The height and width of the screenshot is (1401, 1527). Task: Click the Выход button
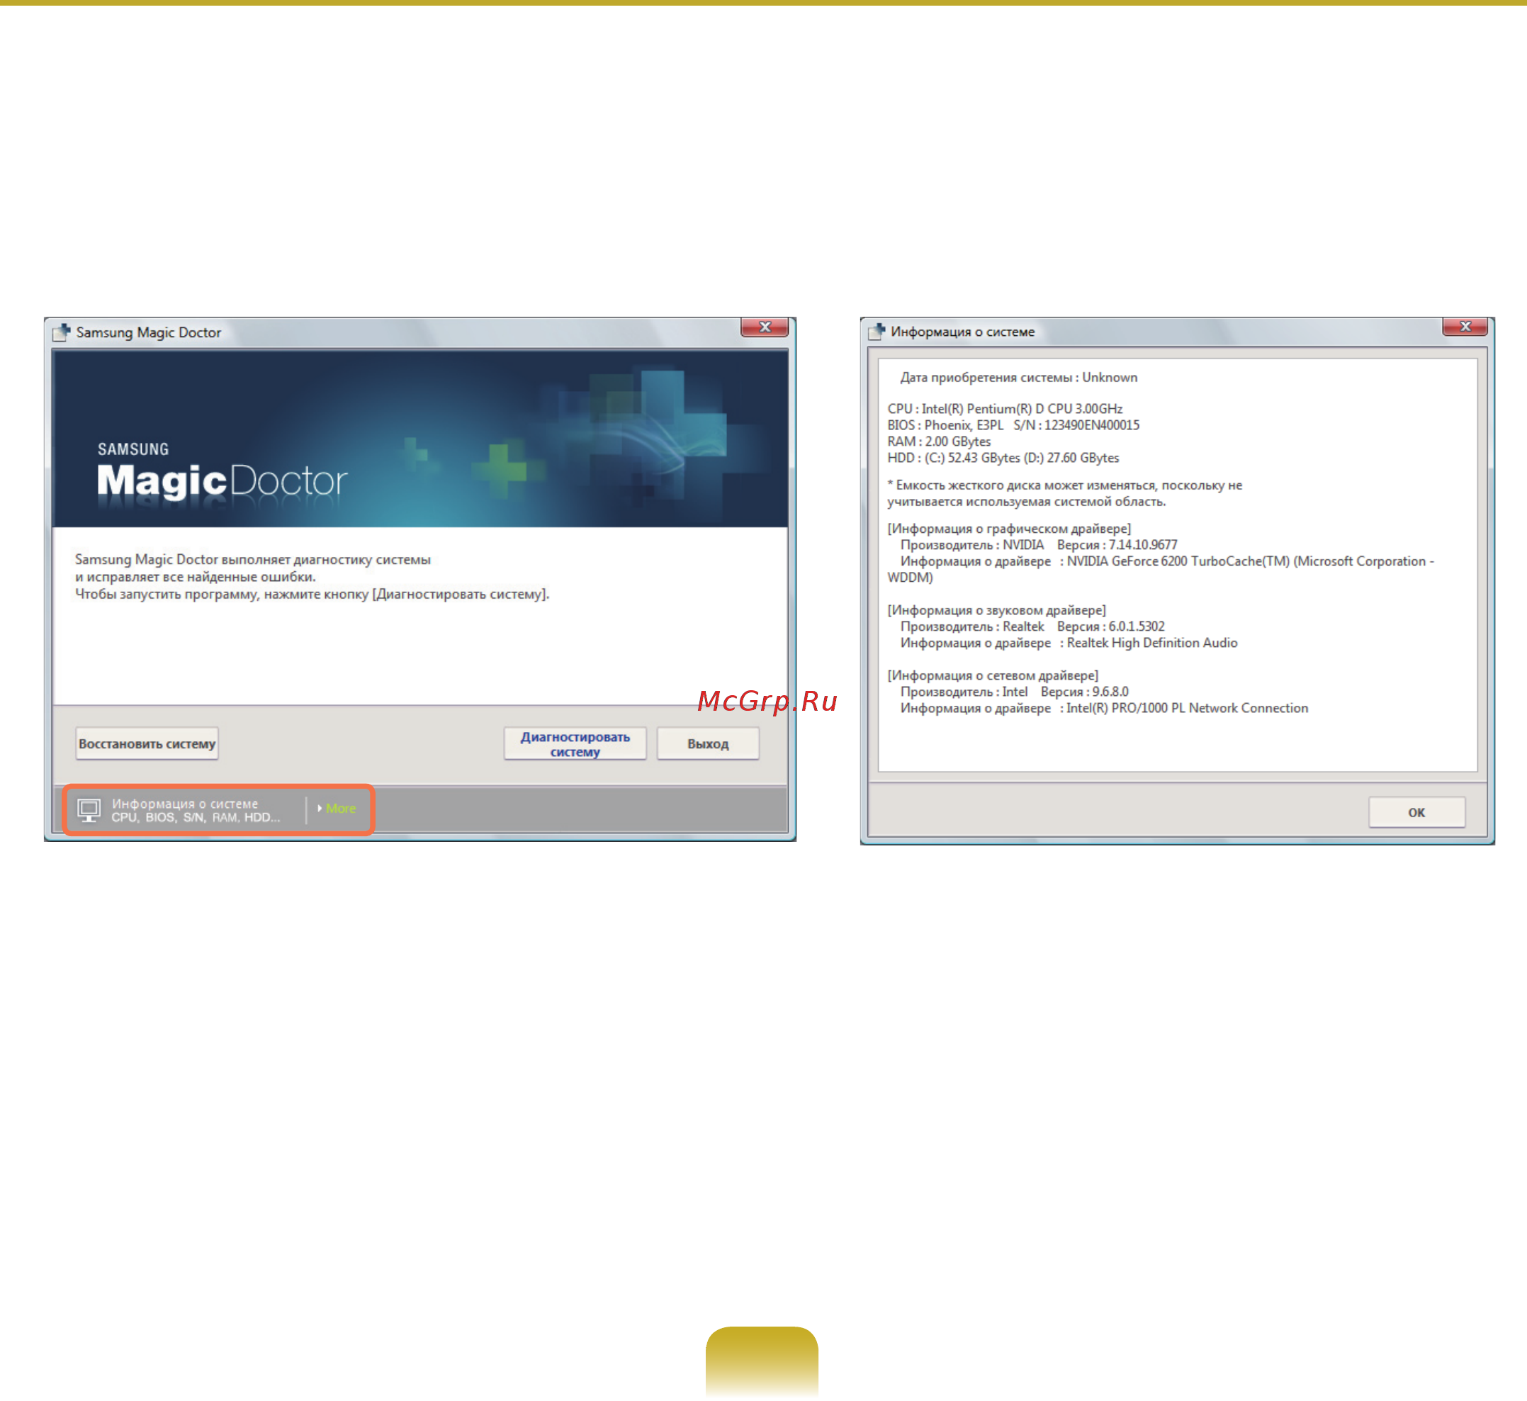tap(707, 743)
